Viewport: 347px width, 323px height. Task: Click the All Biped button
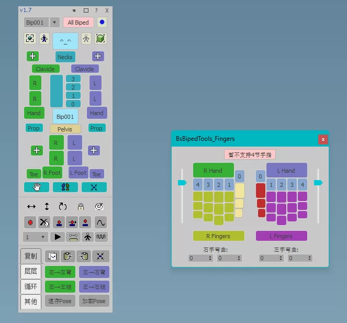79,23
